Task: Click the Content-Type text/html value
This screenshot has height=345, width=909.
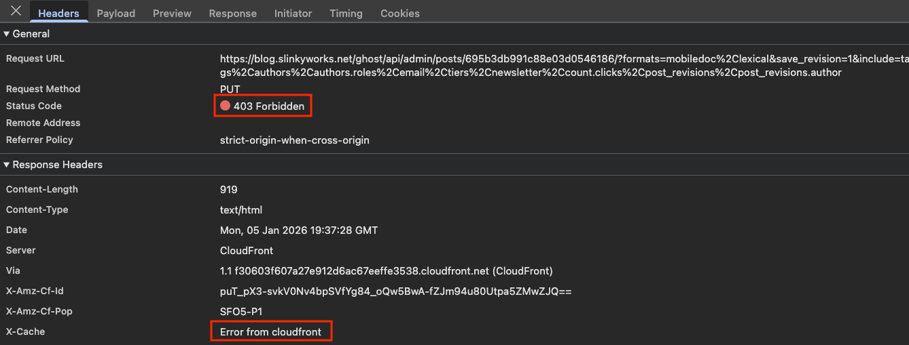Action: point(240,209)
